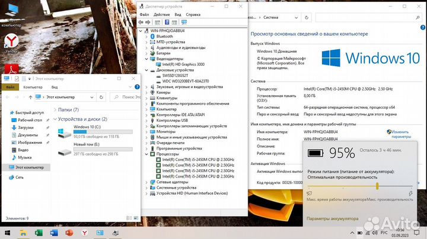Open the Adobe Acrobat desktop icon
This screenshot has width=427, height=239.
point(11,69)
